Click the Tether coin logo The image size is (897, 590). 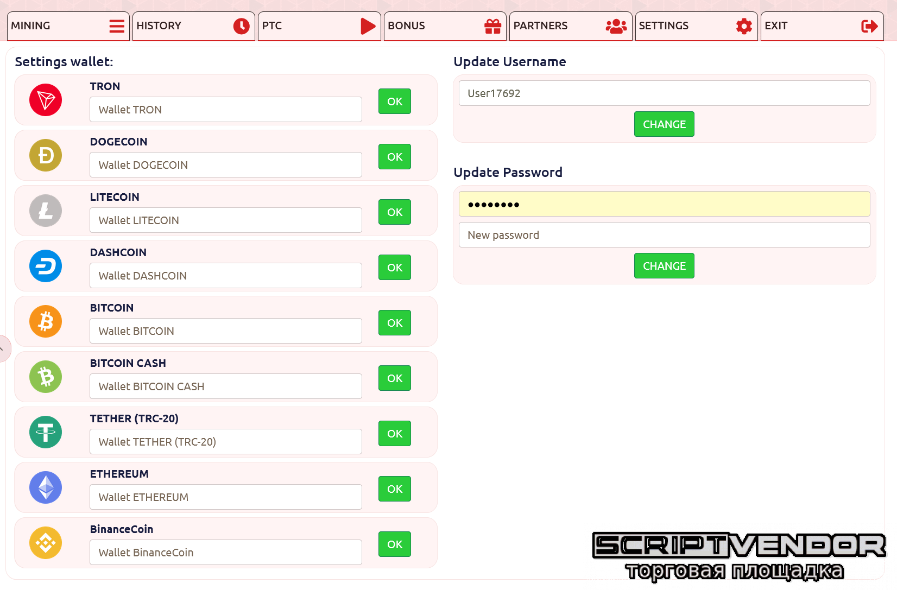tap(46, 432)
